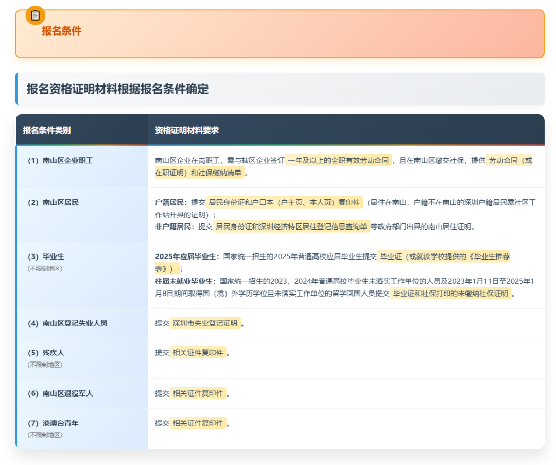Viewport: 556px width, 465px height.
Task: Click the highlighted 深圳市失业登记证明 text
Action: click(x=205, y=323)
